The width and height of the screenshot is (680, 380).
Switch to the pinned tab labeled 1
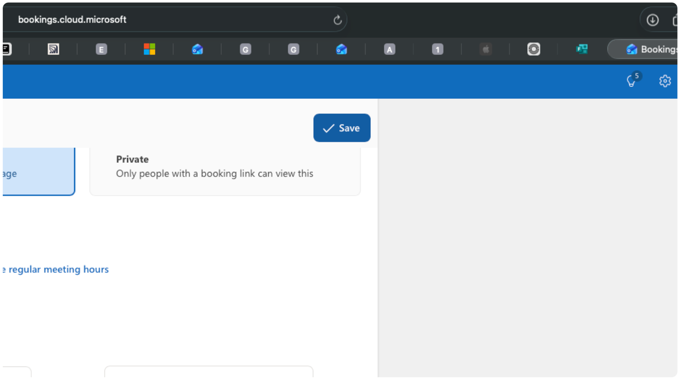click(x=438, y=49)
